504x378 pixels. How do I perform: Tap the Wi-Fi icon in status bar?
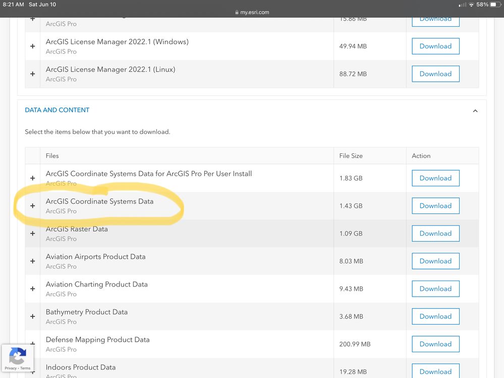(x=472, y=5)
